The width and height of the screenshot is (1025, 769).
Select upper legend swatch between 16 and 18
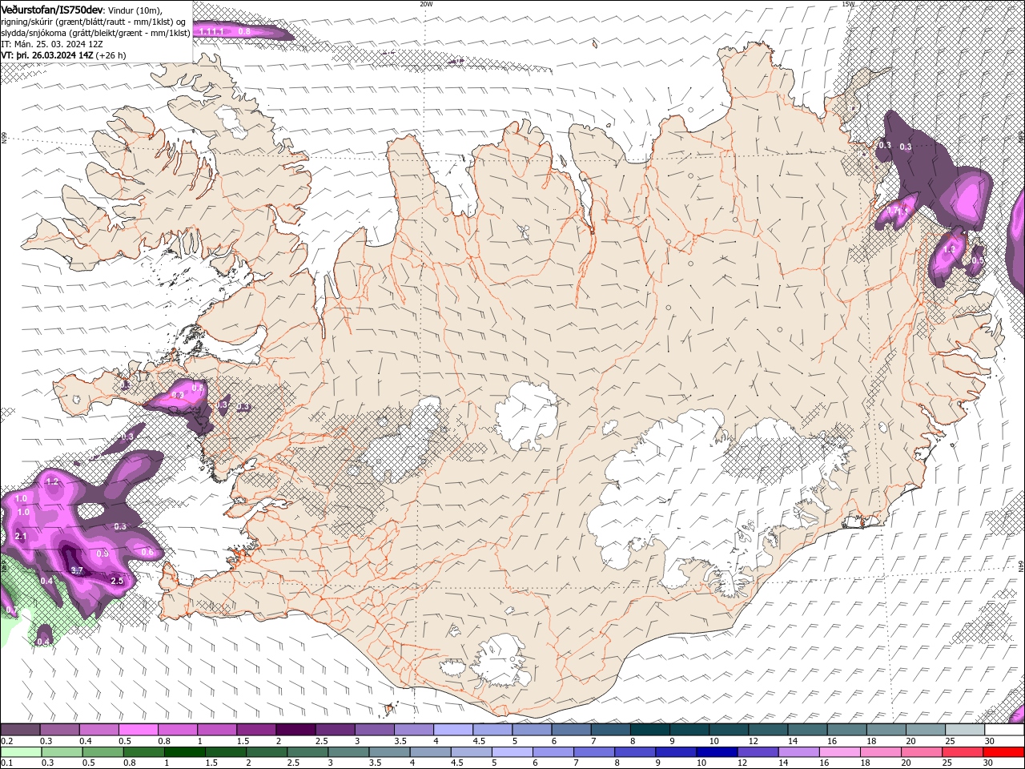[x=847, y=730]
